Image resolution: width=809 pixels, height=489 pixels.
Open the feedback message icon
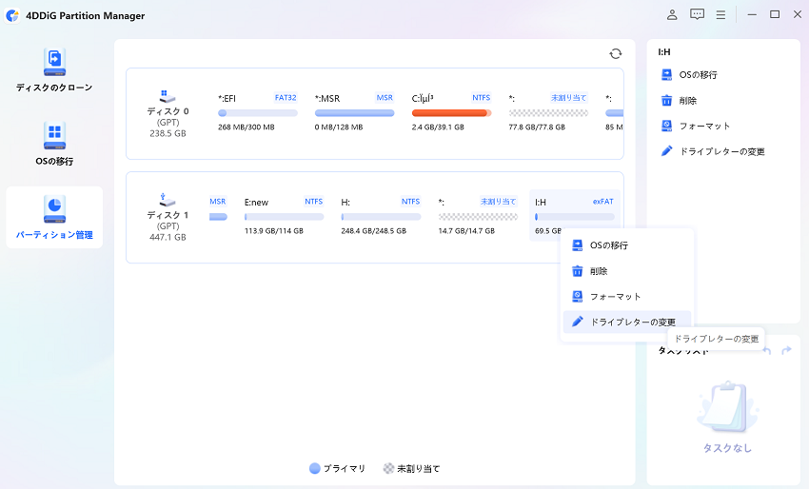click(697, 15)
